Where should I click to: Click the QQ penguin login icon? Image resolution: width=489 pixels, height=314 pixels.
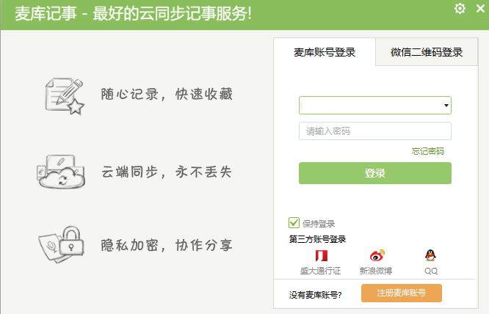430,256
